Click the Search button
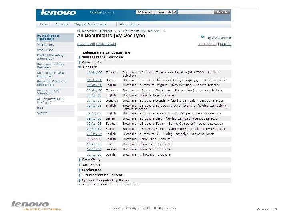This screenshot has height=216, width=288. [222, 12]
